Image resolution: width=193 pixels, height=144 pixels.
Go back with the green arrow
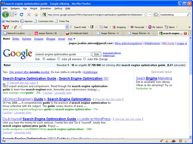(x=5, y=15)
